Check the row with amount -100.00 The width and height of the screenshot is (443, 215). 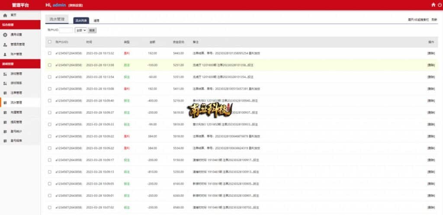[49, 65]
